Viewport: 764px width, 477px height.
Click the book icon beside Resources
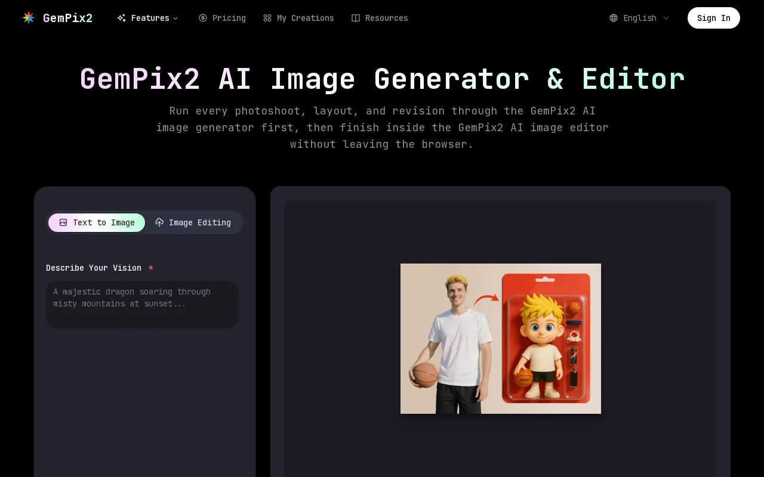coord(356,18)
